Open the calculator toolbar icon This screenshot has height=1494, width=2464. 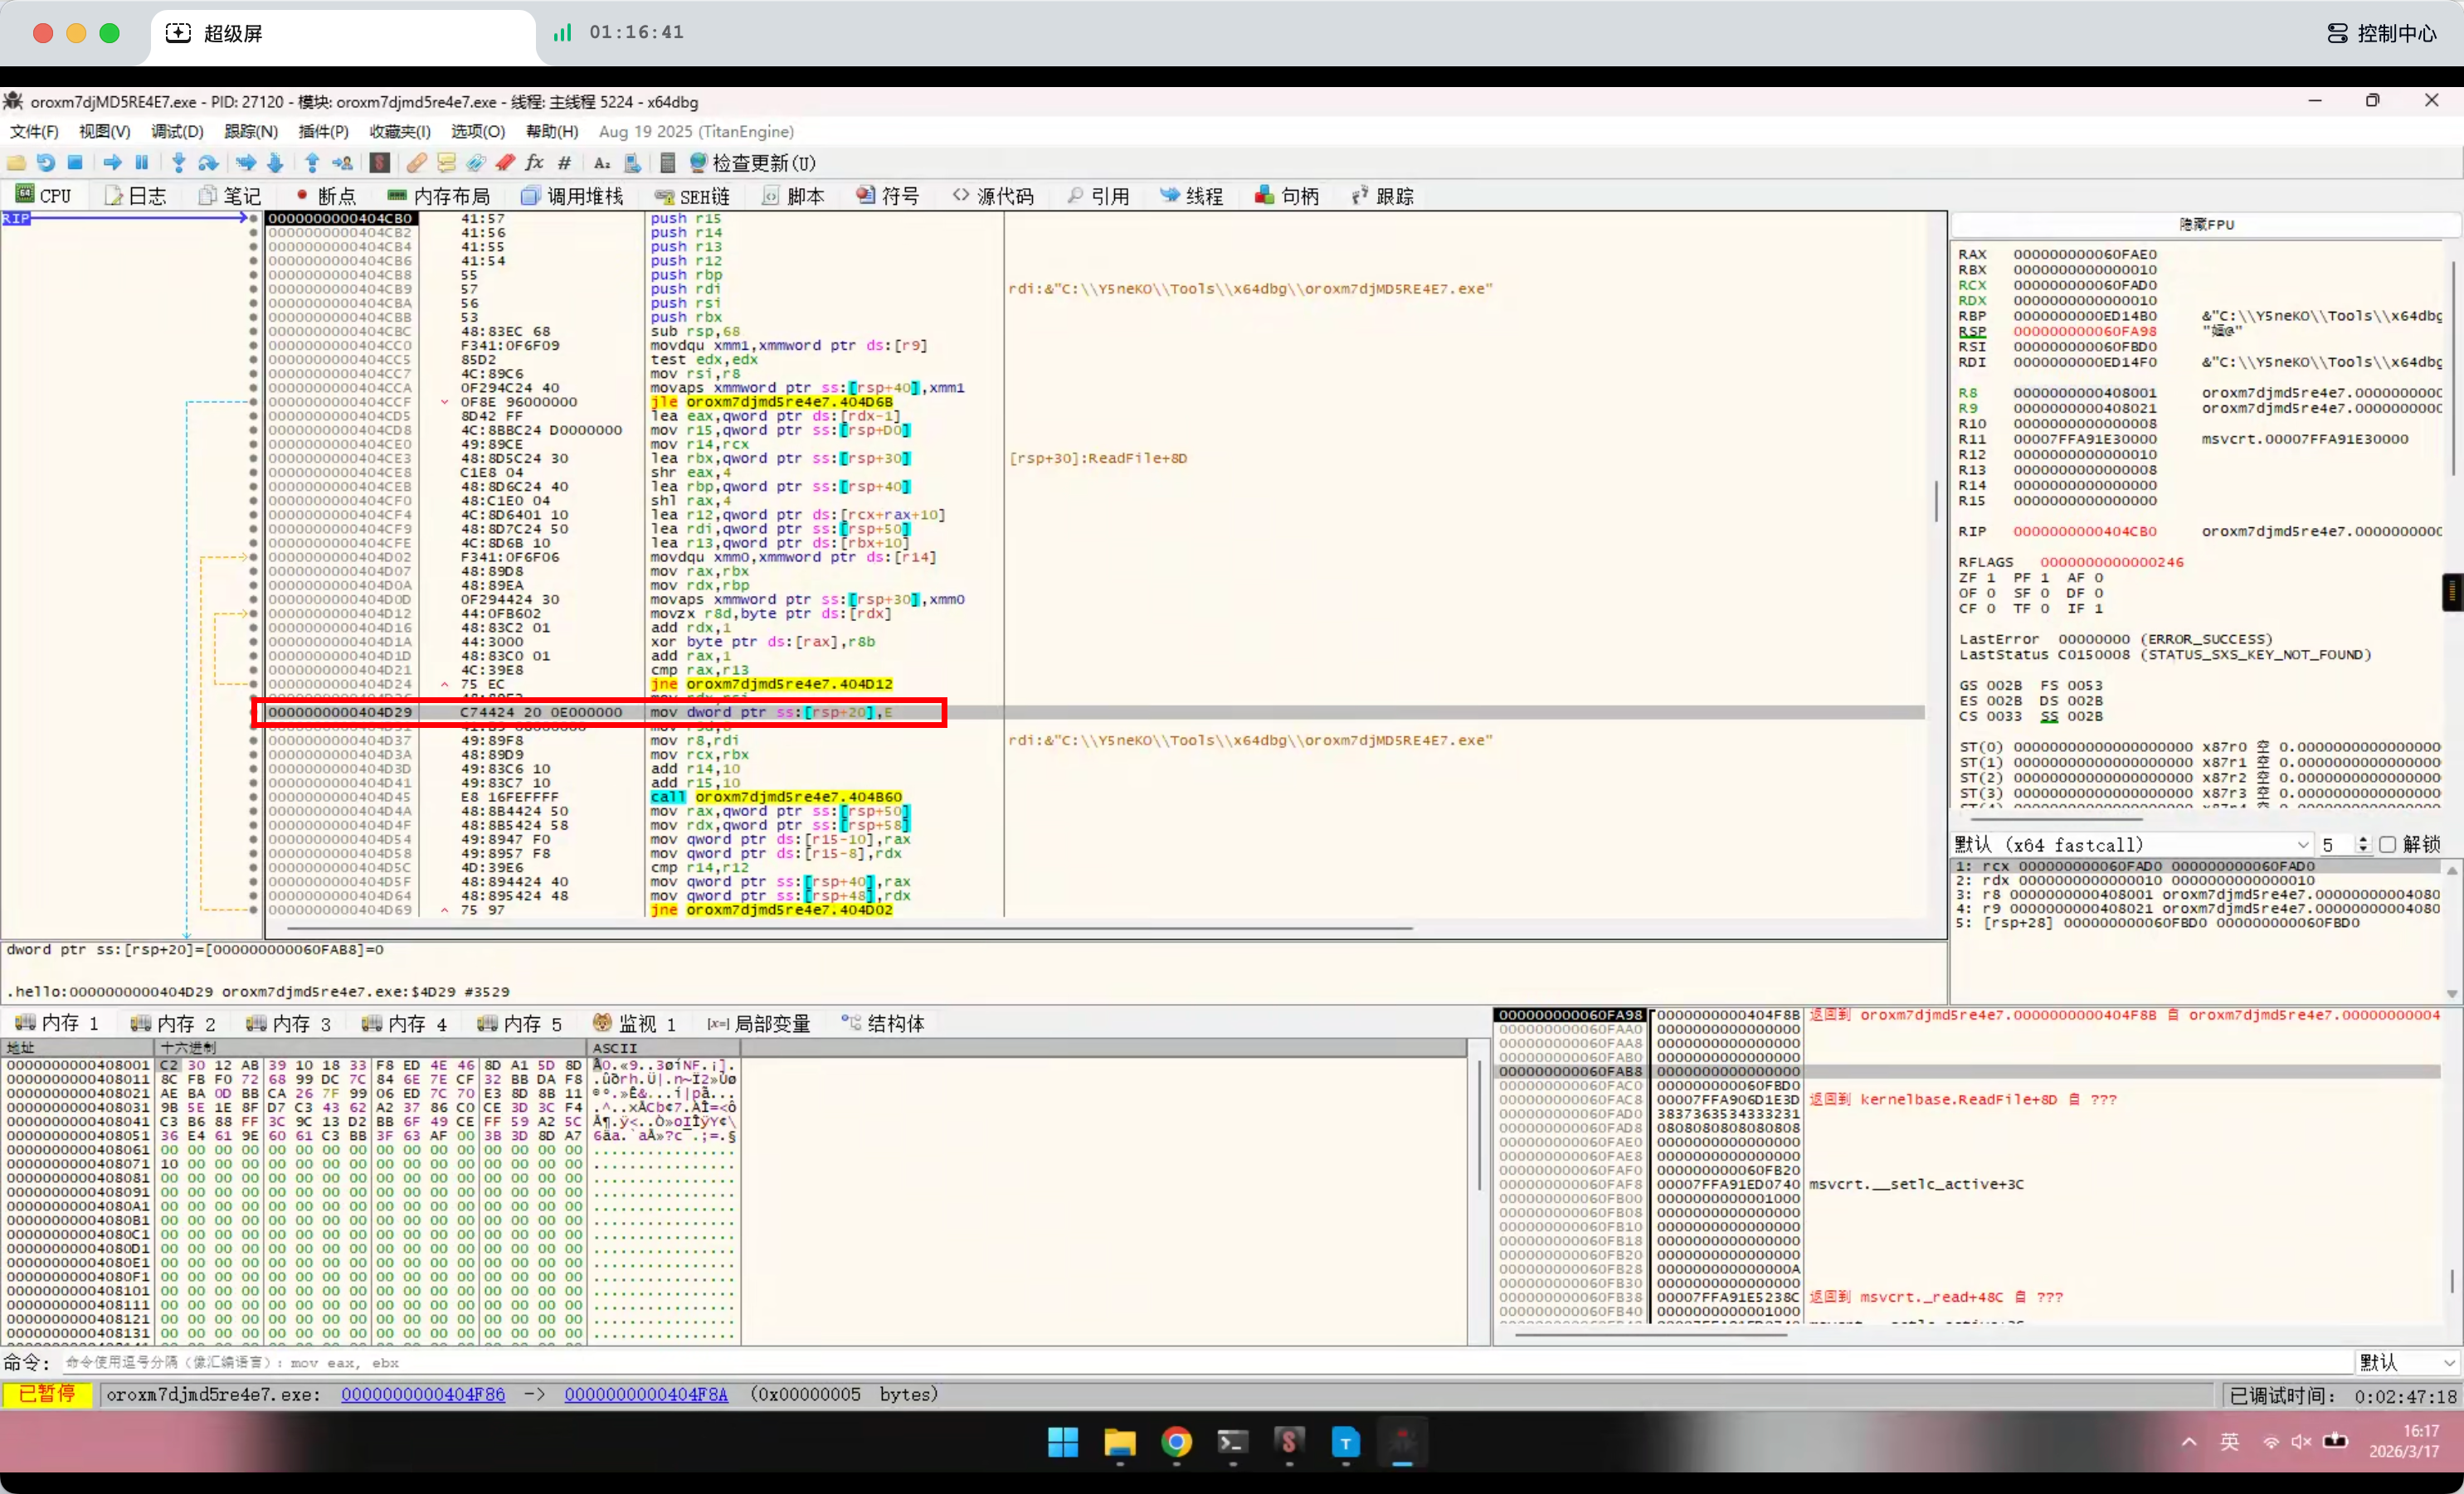(x=668, y=162)
